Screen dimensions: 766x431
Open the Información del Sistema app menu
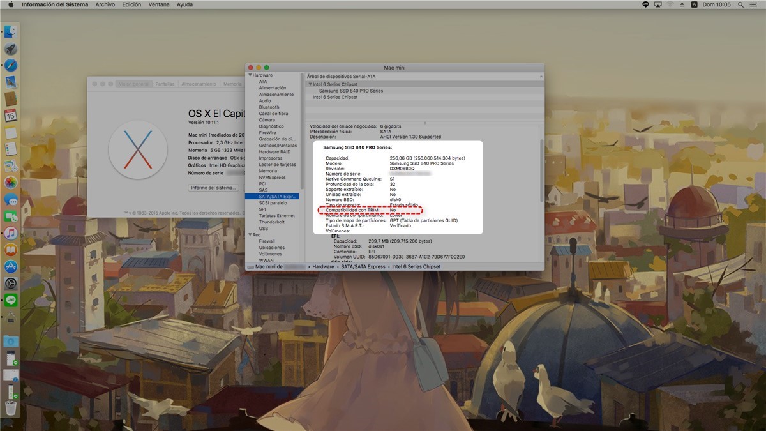(x=56, y=4)
